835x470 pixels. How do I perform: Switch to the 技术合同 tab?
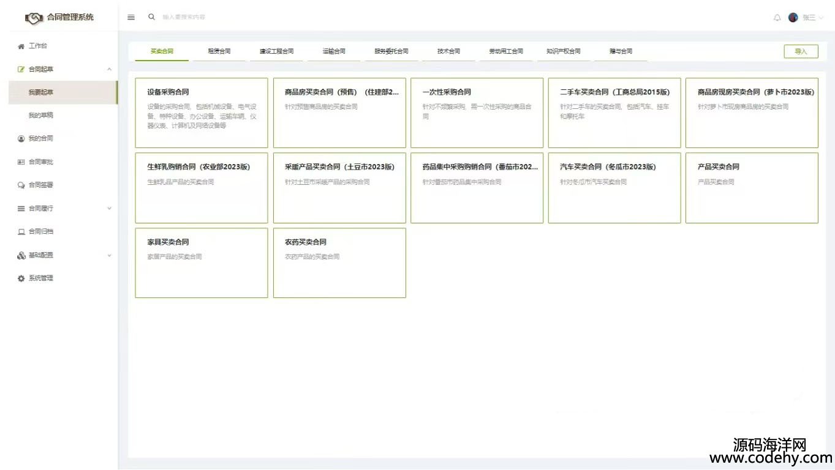(448, 51)
